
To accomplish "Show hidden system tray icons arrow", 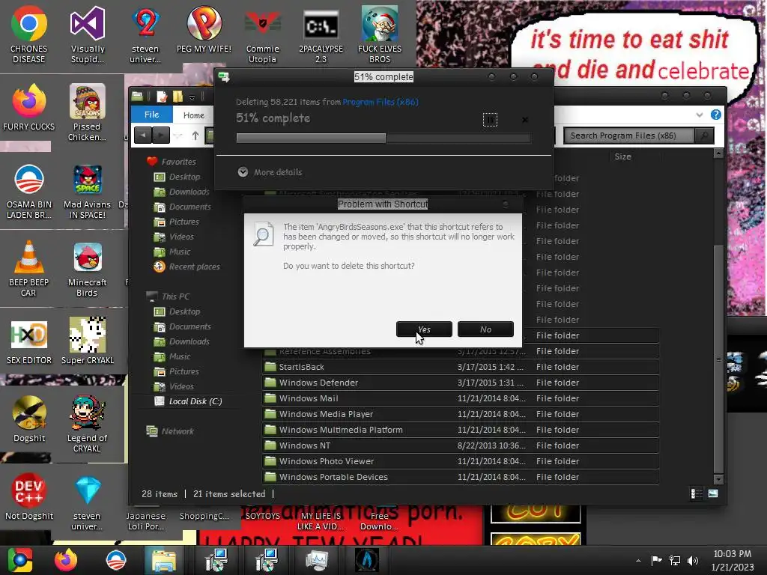I will (638, 561).
